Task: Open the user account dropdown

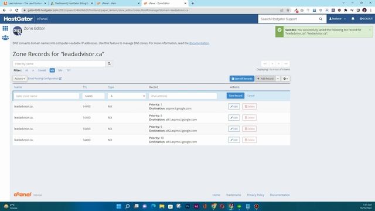Action: (337, 19)
